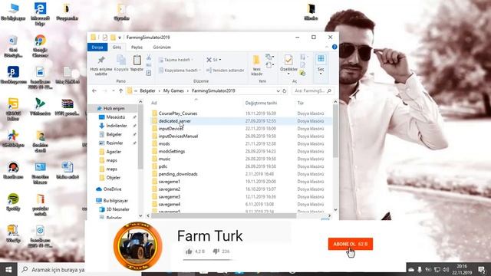Open Microsoft Edge desktop shortcut

point(40,14)
